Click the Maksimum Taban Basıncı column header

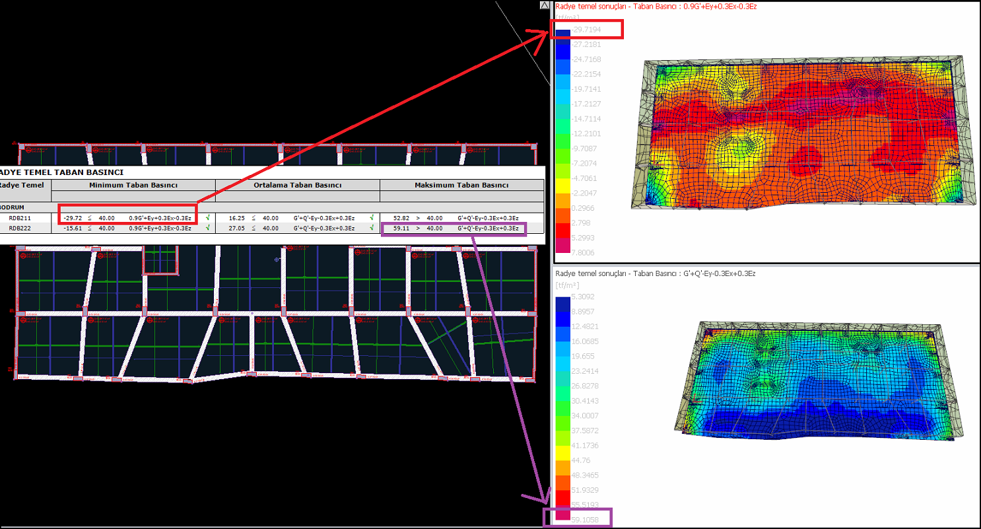coord(461,186)
